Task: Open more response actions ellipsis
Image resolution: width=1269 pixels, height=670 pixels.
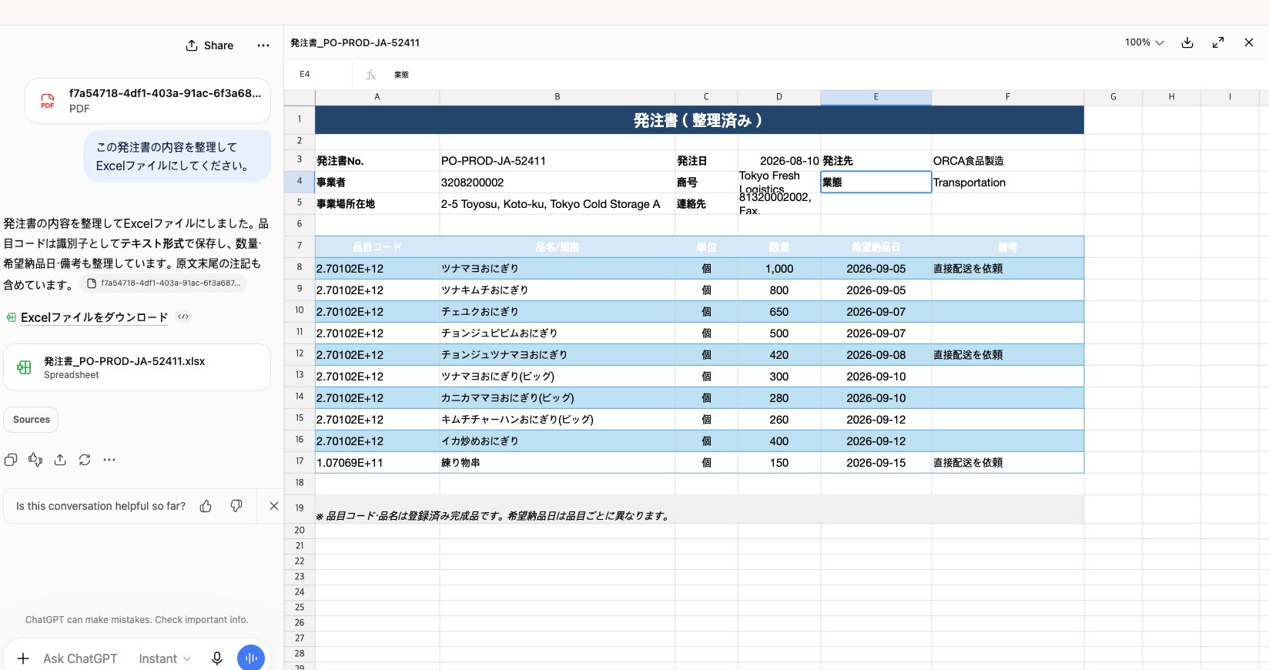Action: pos(109,460)
